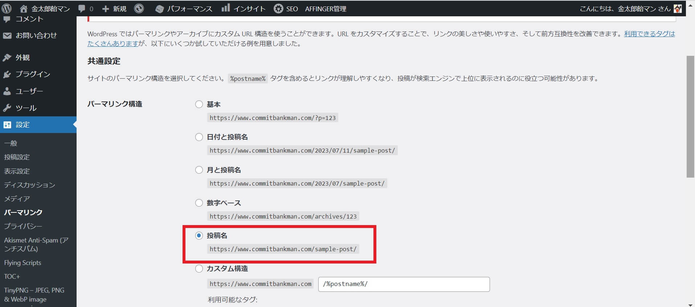The image size is (695, 307).
Task: Click the WordPress logo icon
Action: (x=7, y=8)
